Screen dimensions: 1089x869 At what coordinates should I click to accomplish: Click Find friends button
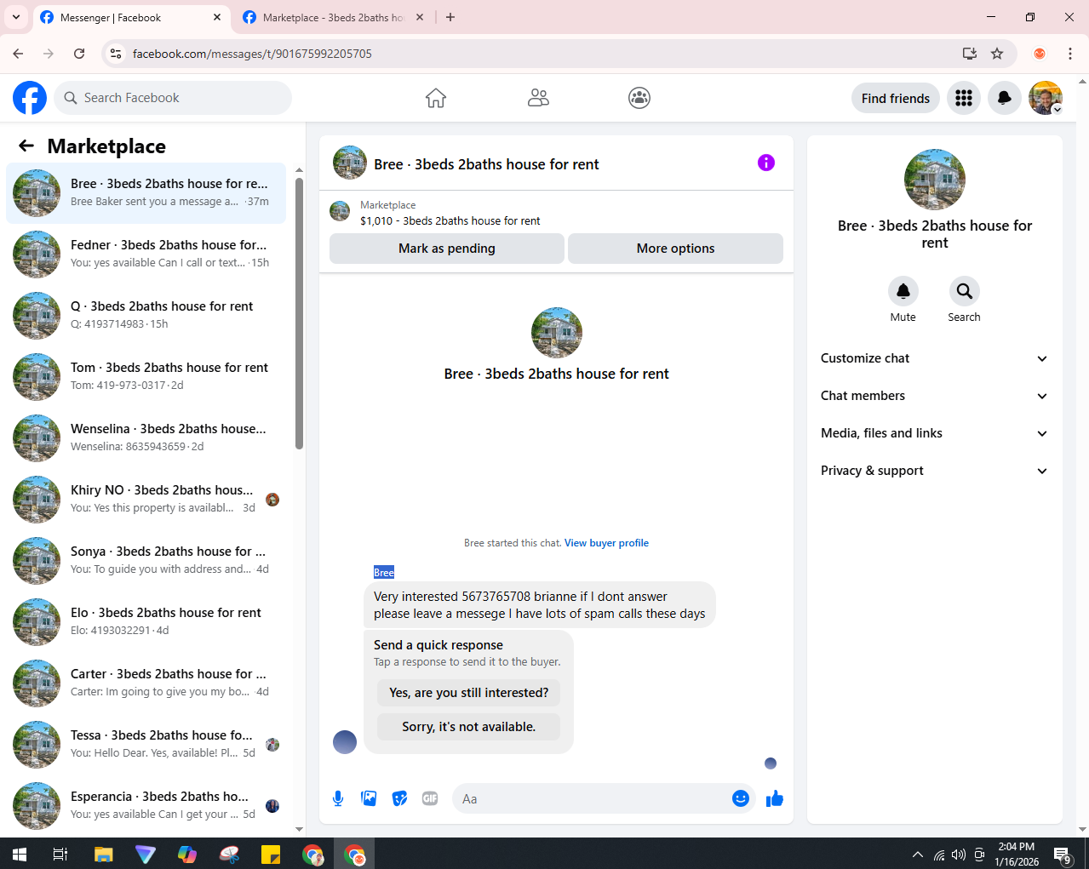[x=896, y=98]
